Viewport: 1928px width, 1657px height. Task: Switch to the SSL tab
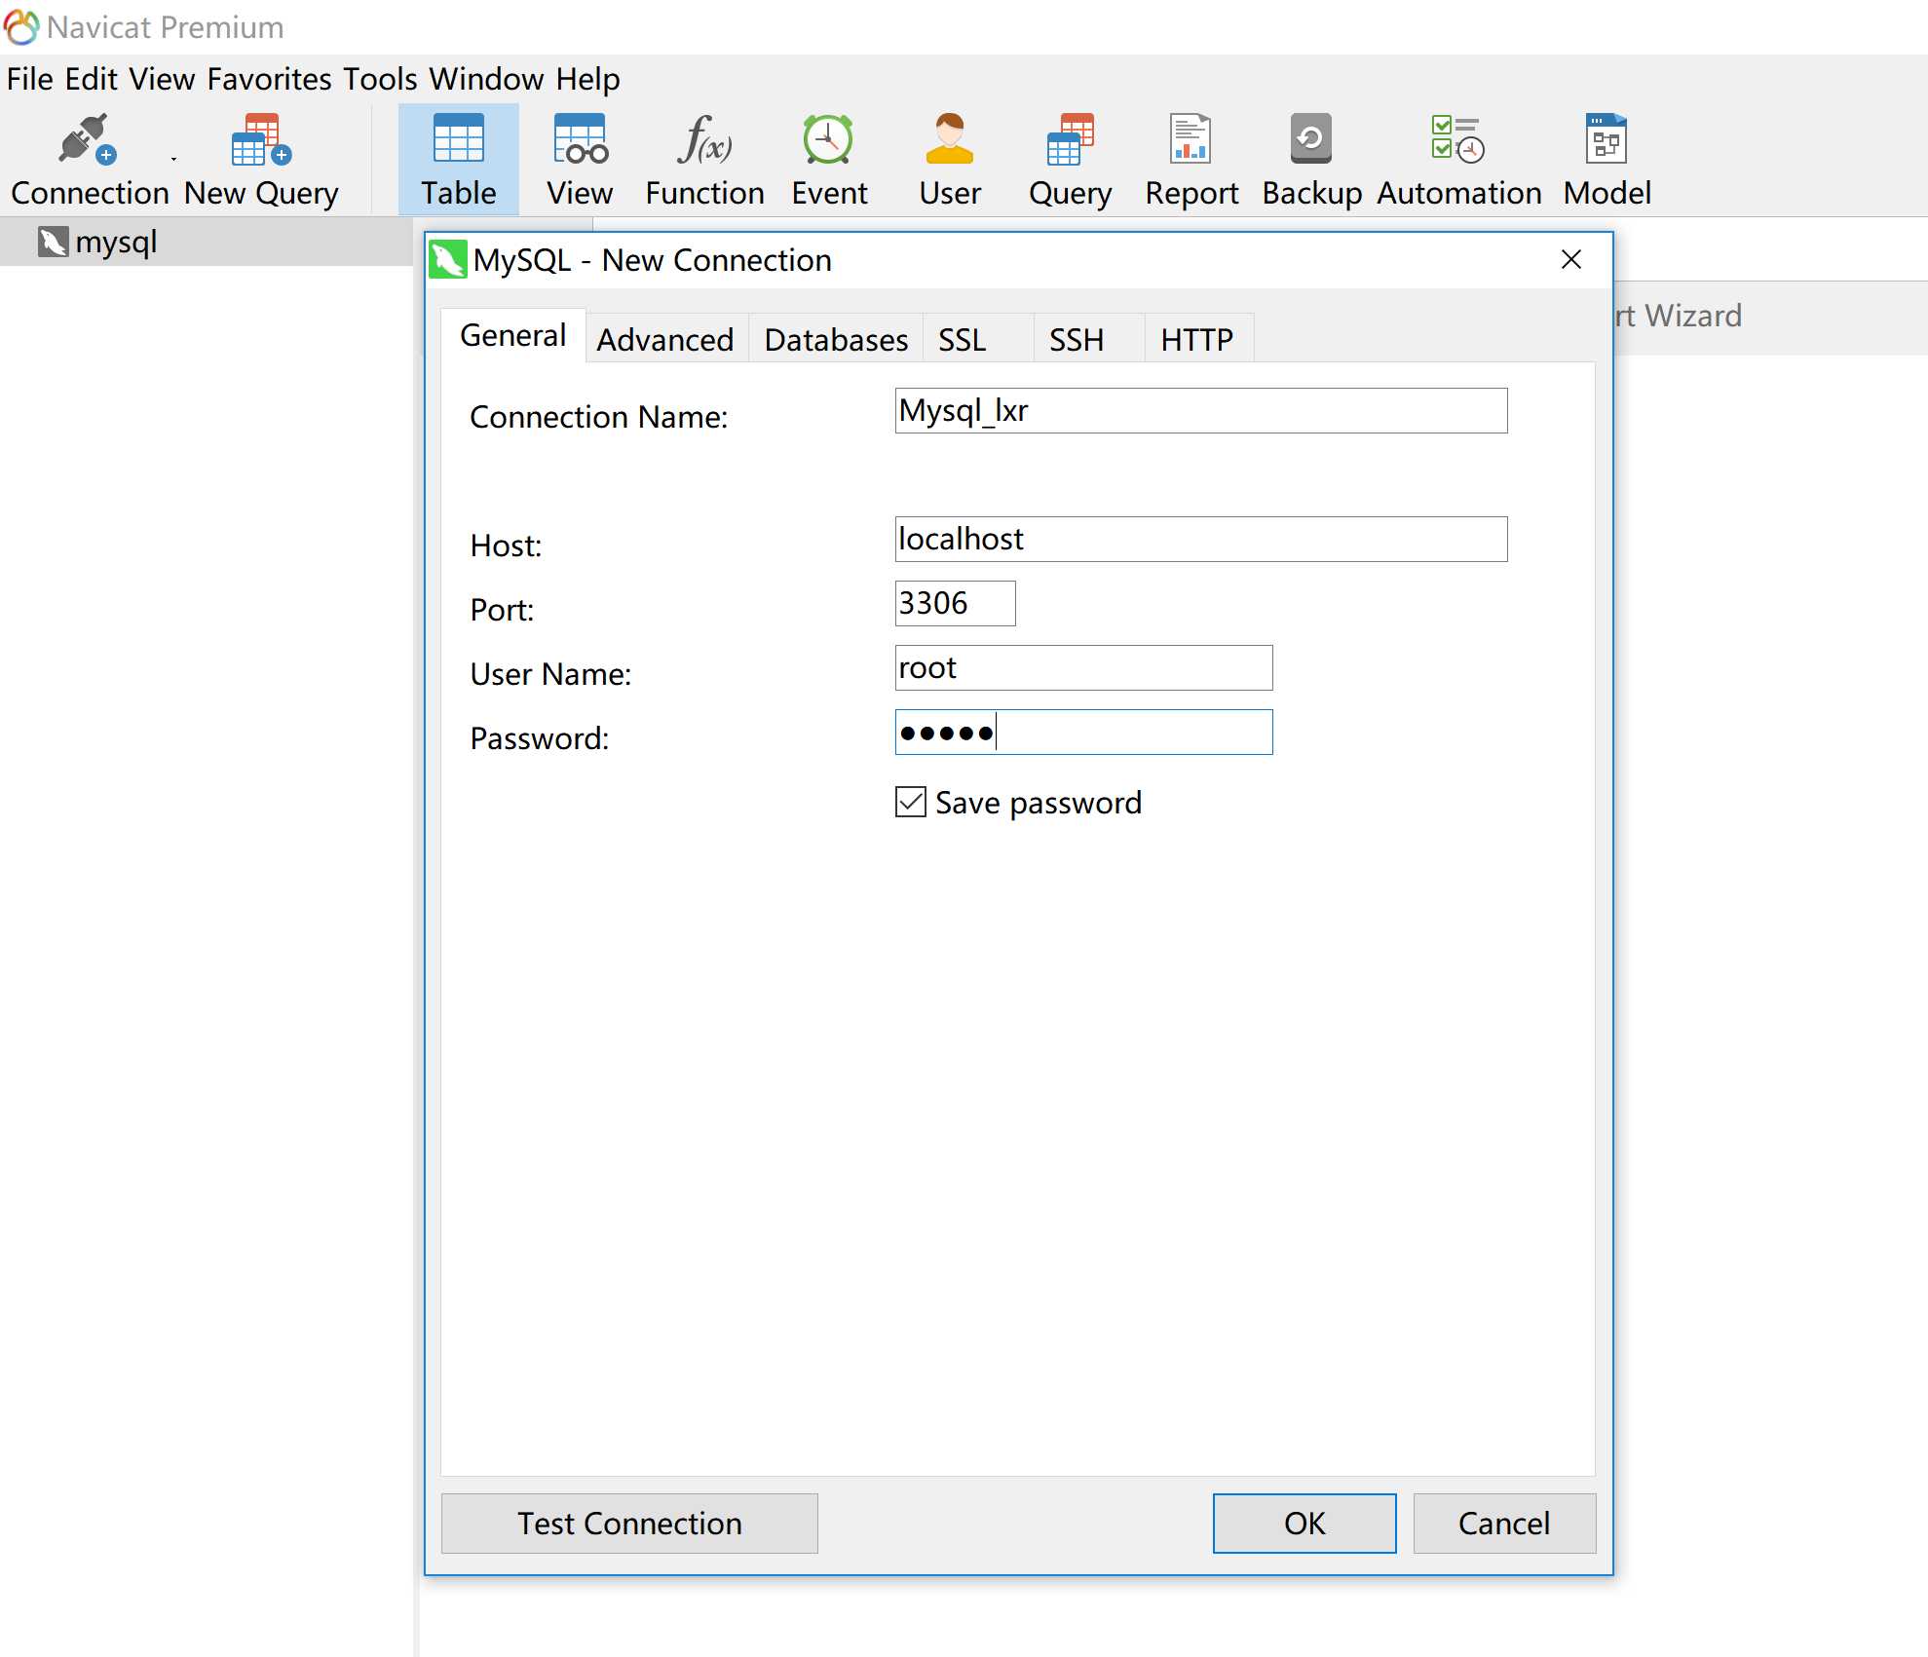coord(977,340)
